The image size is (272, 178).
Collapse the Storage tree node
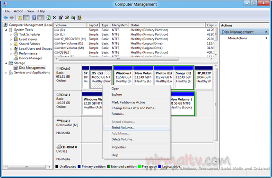[6, 63]
